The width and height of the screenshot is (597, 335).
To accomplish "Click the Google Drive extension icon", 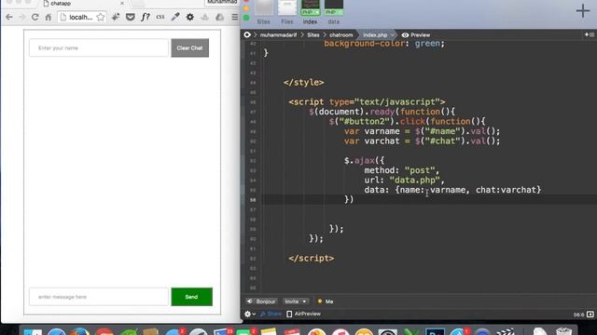I will pos(220,17).
